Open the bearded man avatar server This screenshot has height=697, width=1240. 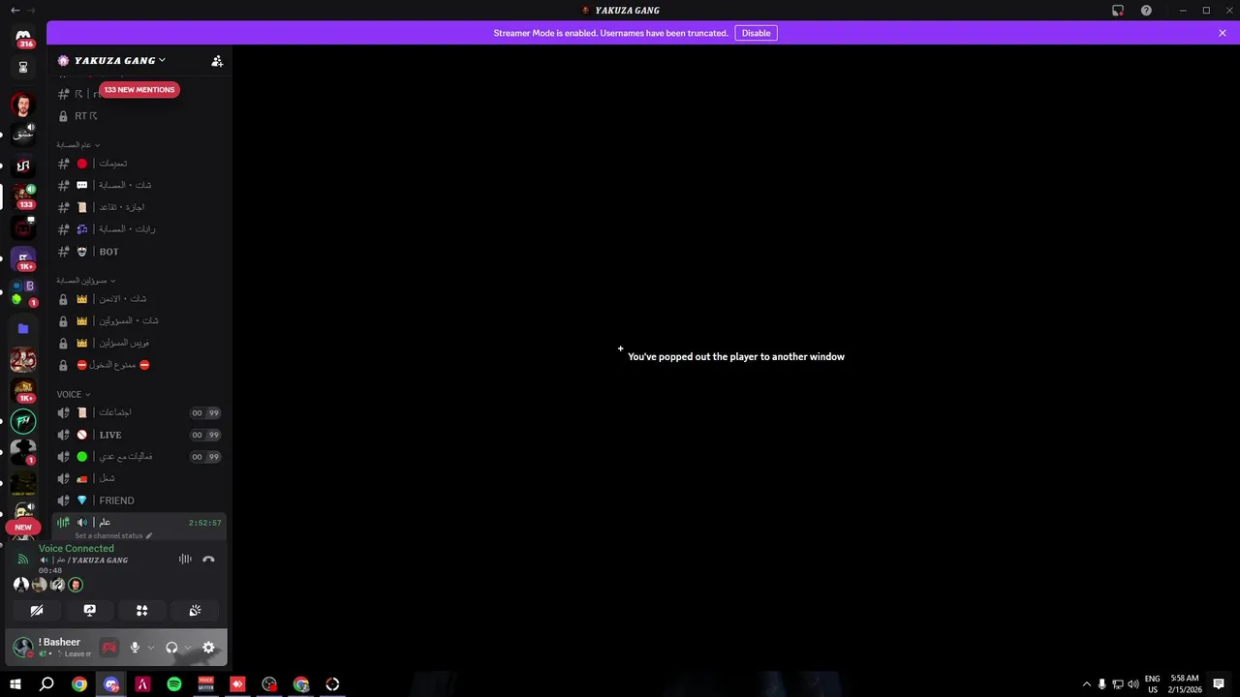click(x=23, y=104)
